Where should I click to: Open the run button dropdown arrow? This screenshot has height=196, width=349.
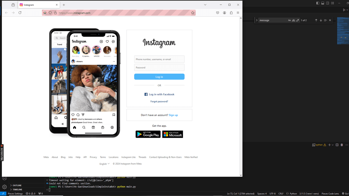tap(348, 10)
